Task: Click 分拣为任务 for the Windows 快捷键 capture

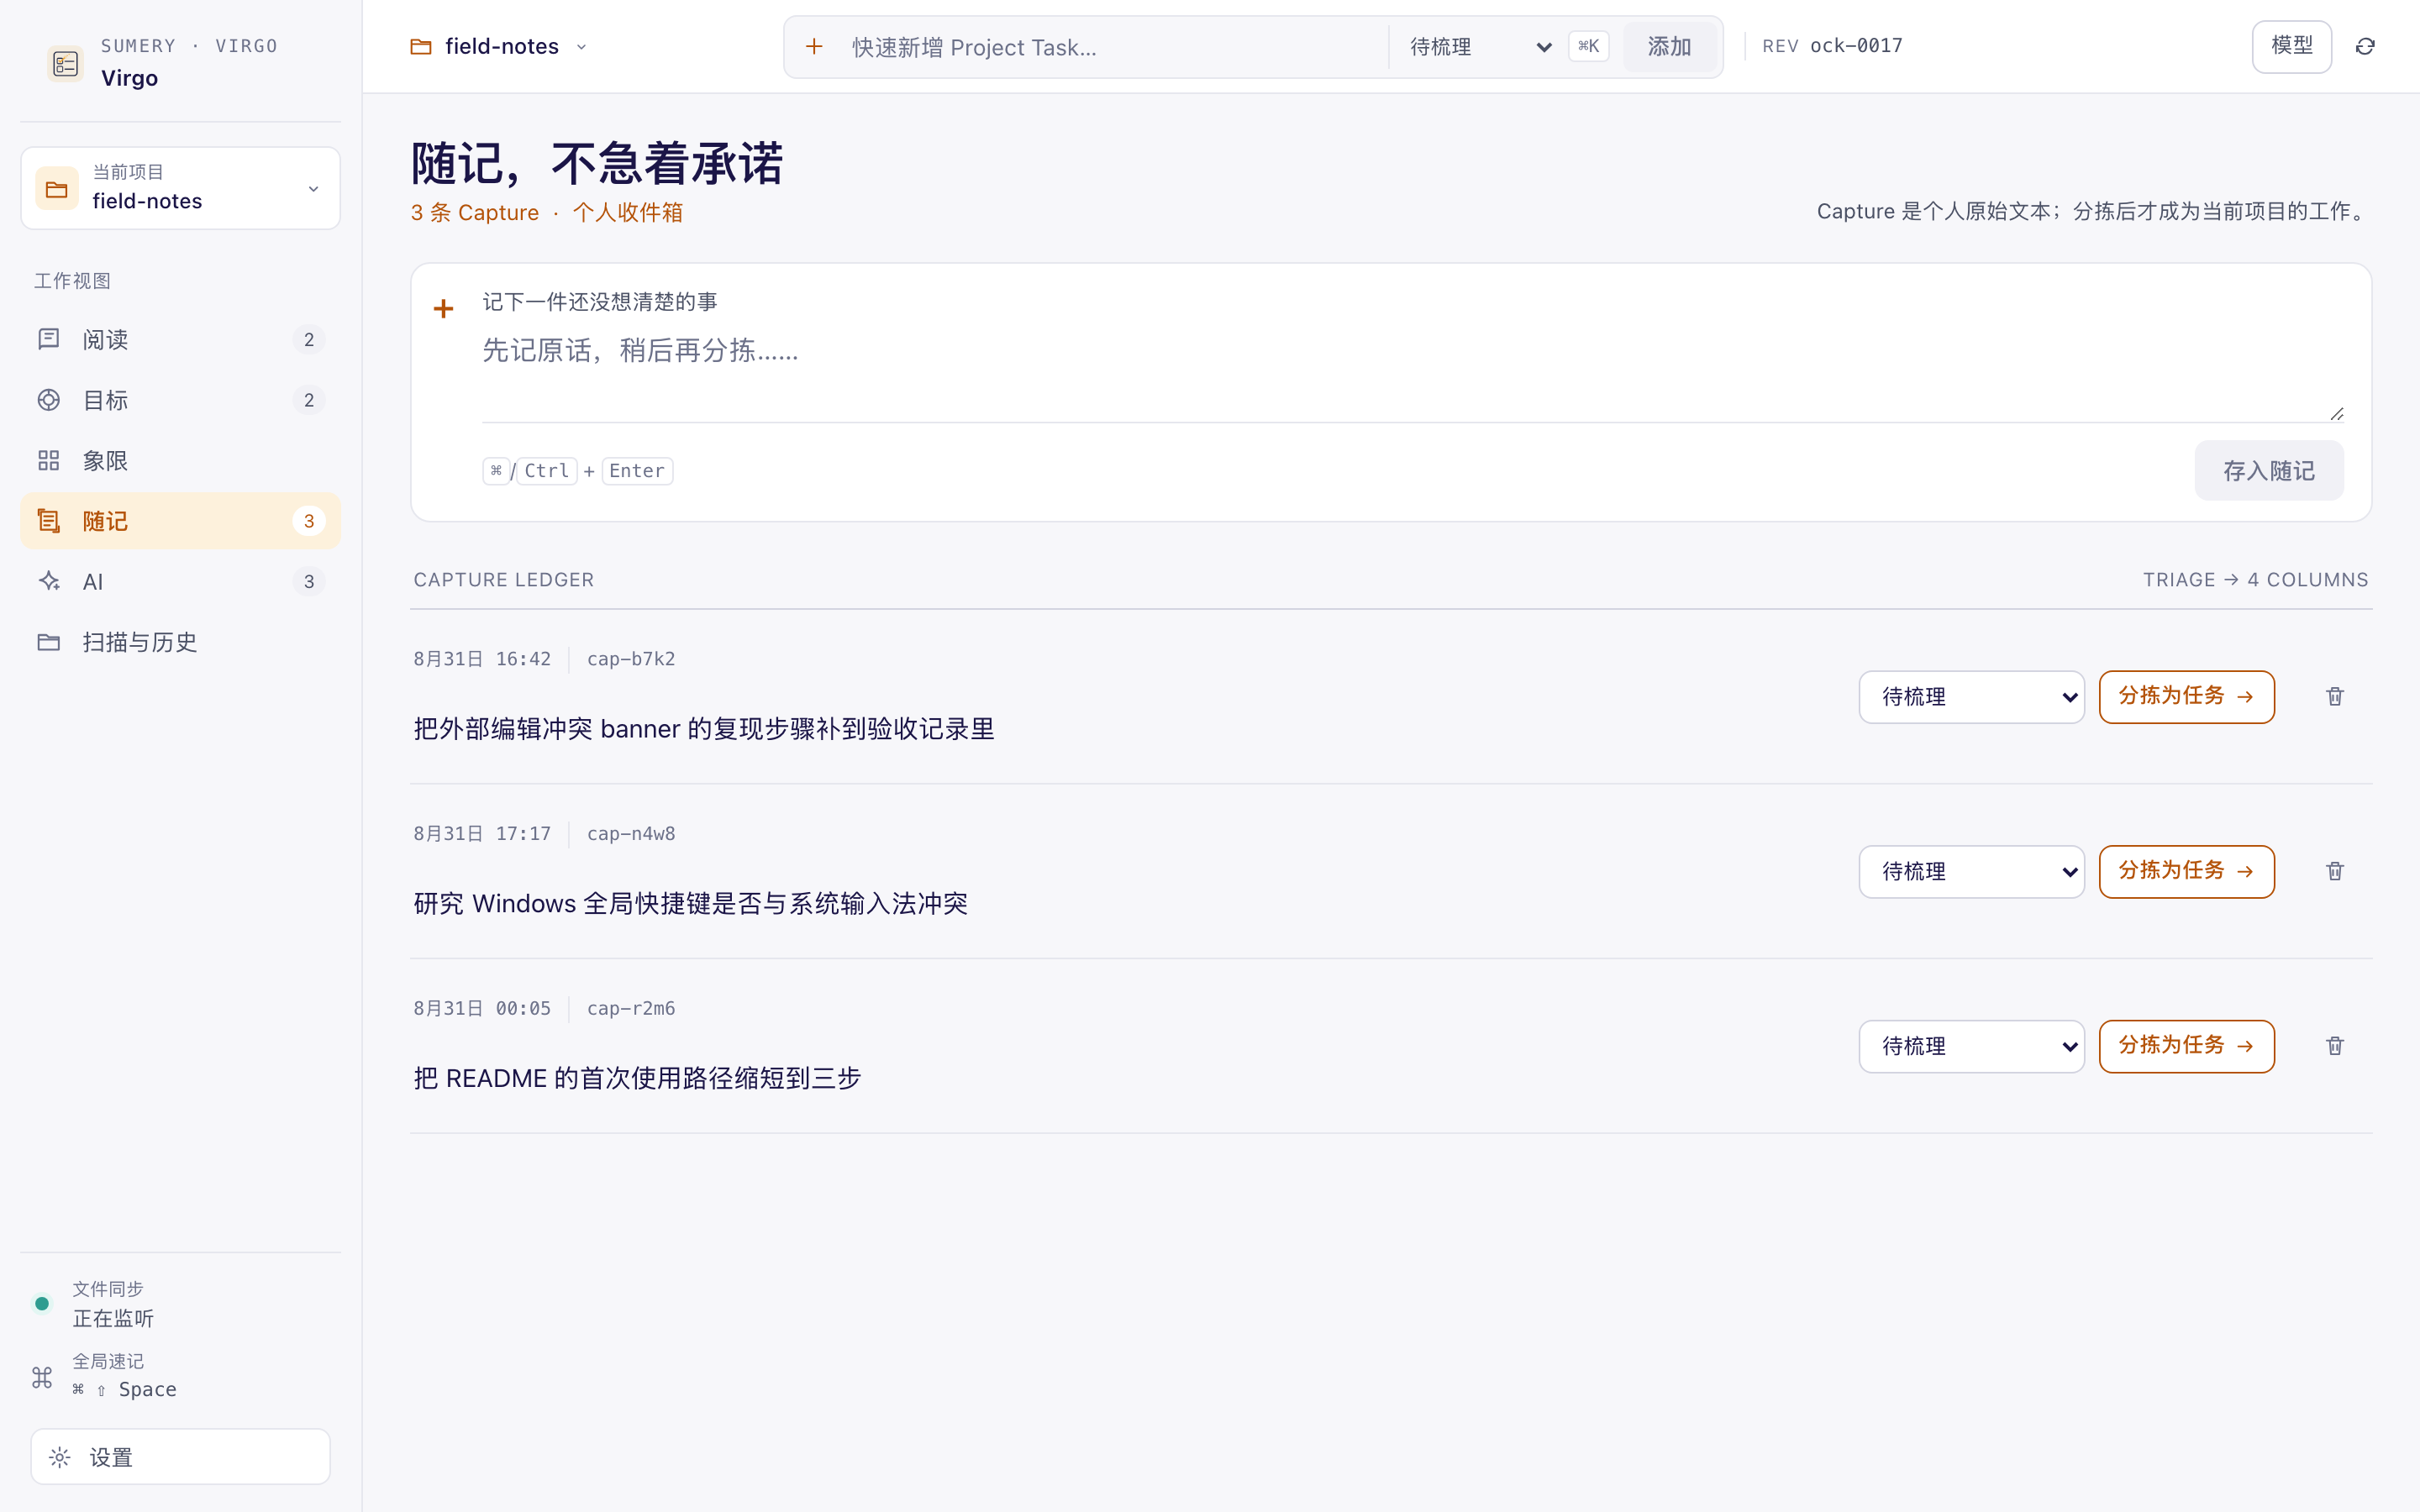Action: click(x=2186, y=872)
